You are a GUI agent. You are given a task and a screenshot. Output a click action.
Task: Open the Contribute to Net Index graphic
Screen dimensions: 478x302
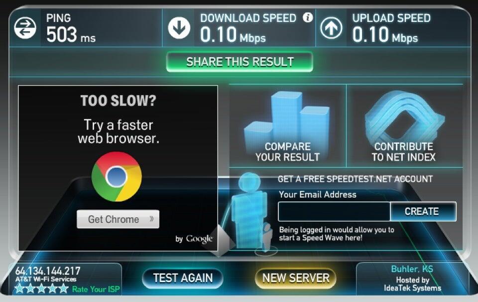point(404,126)
